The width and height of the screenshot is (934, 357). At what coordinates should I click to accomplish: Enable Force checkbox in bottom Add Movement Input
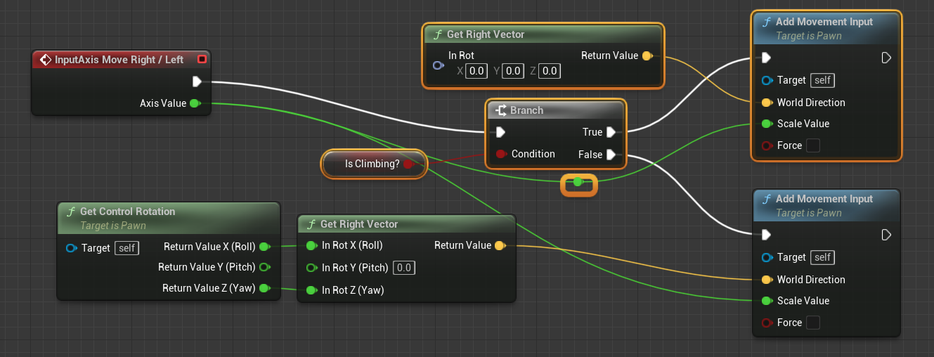pos(812,323)
